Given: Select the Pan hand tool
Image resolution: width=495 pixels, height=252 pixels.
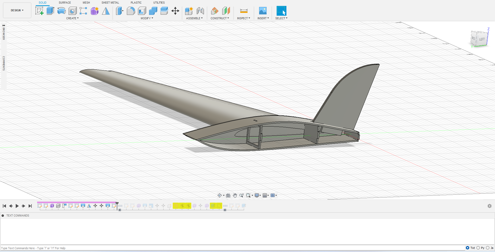Looking at the screenshot, I should tap(235, 195).
